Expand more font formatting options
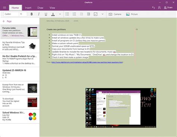177x137 pixels. [x=60, y=14]
